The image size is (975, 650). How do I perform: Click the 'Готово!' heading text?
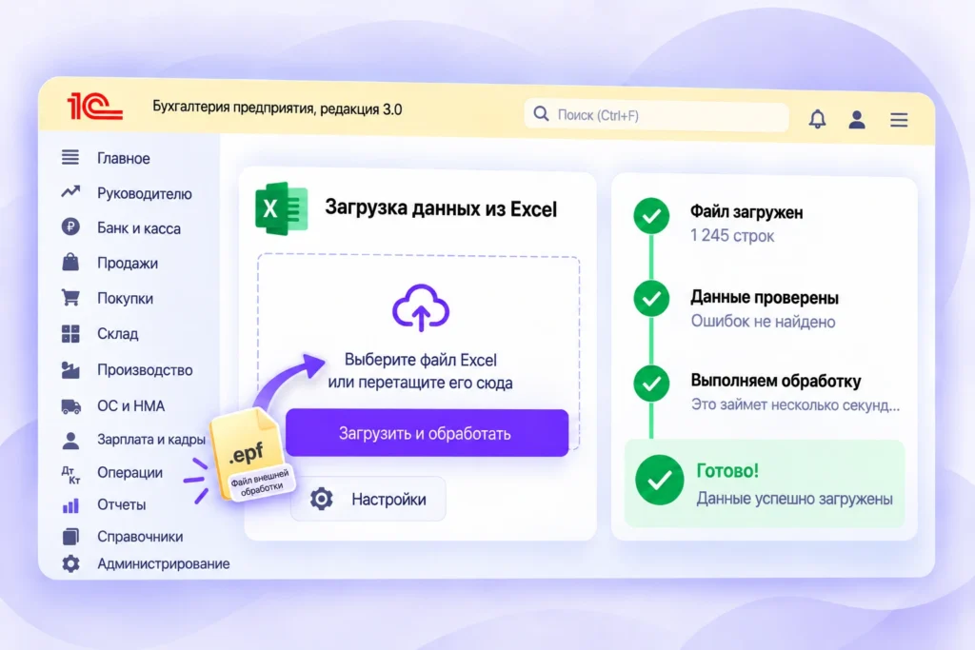(726, 470)
